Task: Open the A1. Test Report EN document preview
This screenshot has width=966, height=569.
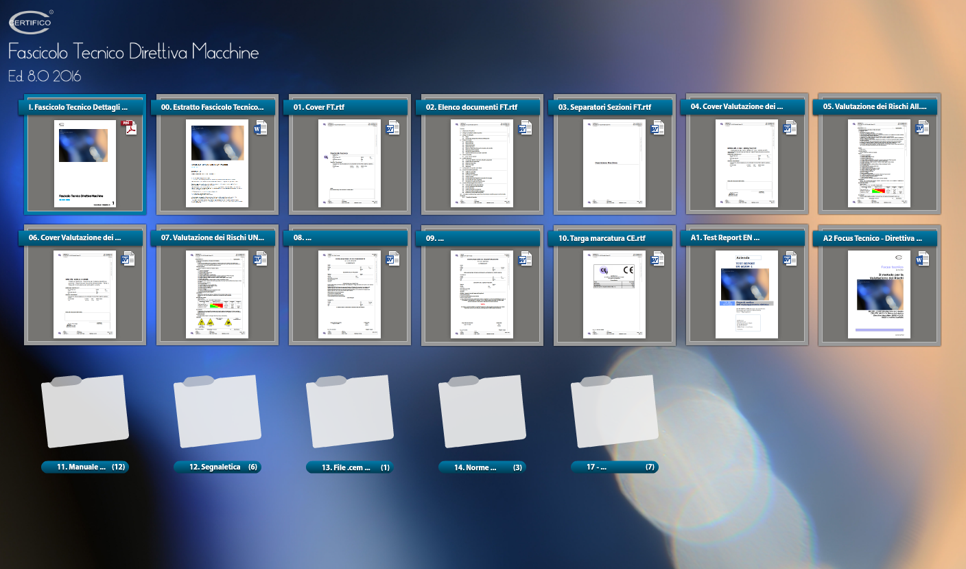Action: tap(746, 294)
